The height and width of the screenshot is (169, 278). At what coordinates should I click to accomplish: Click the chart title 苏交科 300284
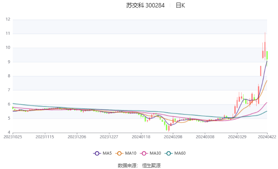point(145,6)
